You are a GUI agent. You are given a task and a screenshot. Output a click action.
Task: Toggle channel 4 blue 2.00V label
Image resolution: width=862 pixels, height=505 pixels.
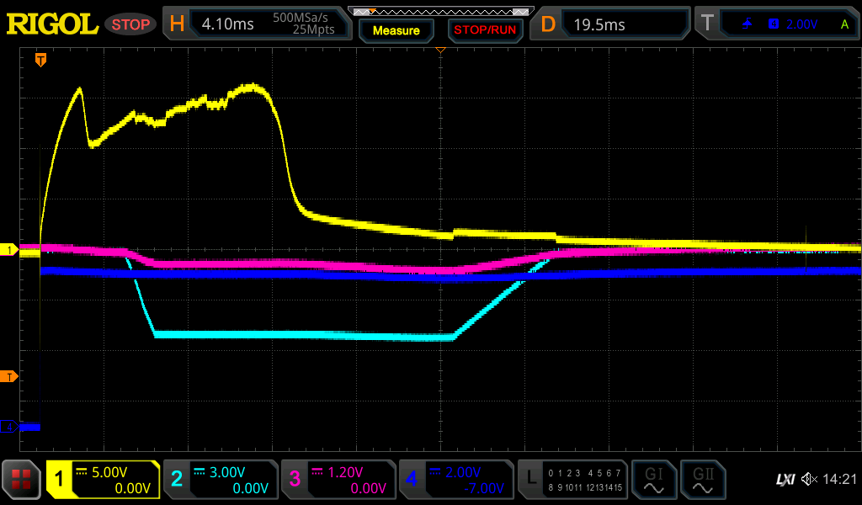tap(455, 480)
